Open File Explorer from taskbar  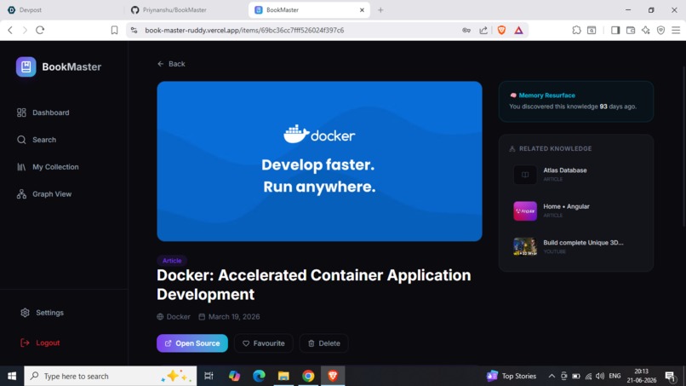(x=283, y=376)
